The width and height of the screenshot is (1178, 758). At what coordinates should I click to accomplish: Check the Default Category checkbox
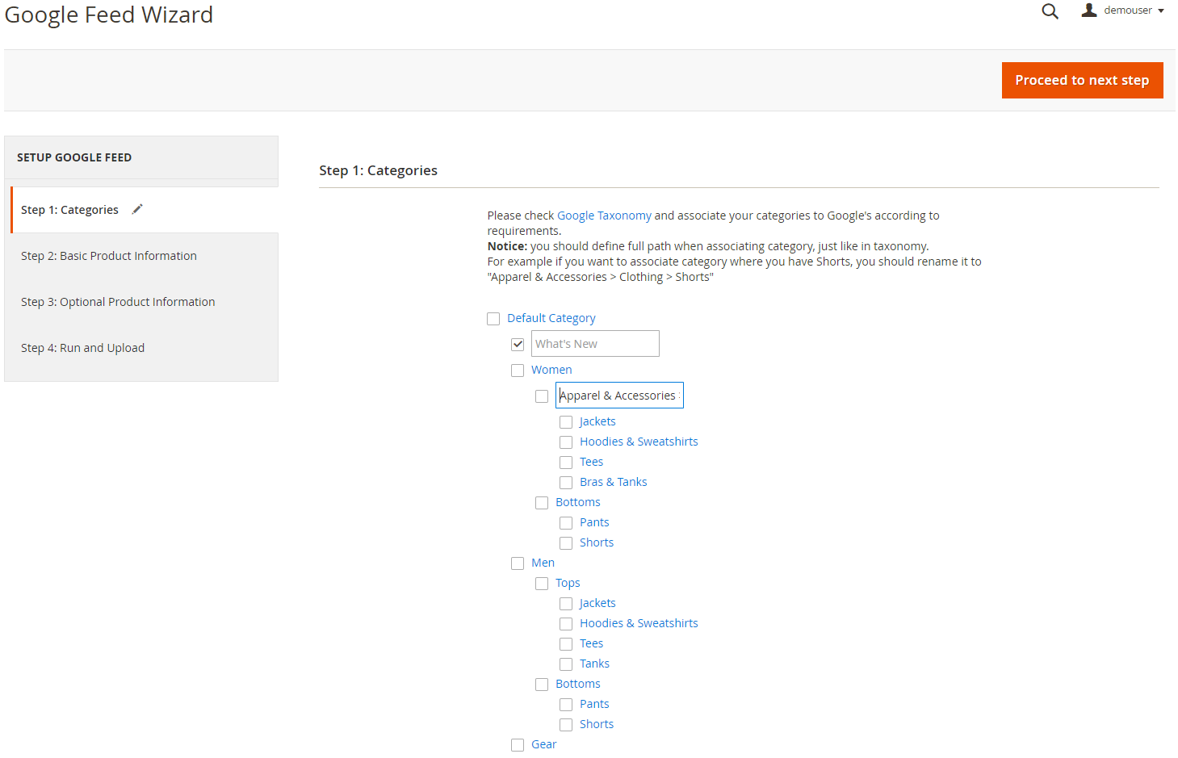[493, 319]
